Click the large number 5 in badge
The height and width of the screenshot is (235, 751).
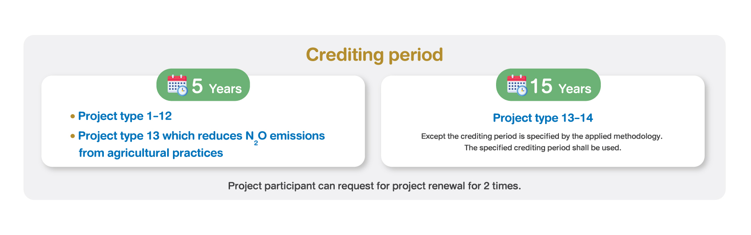click(197, 86)
